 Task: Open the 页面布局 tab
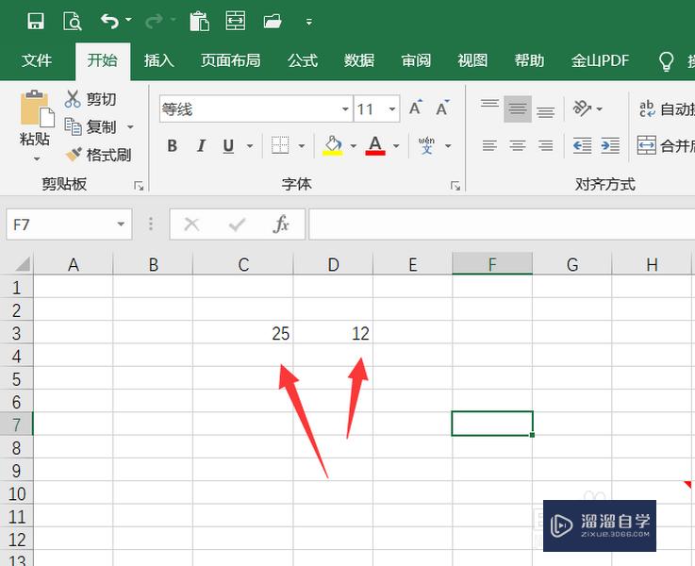click(230, 60)
